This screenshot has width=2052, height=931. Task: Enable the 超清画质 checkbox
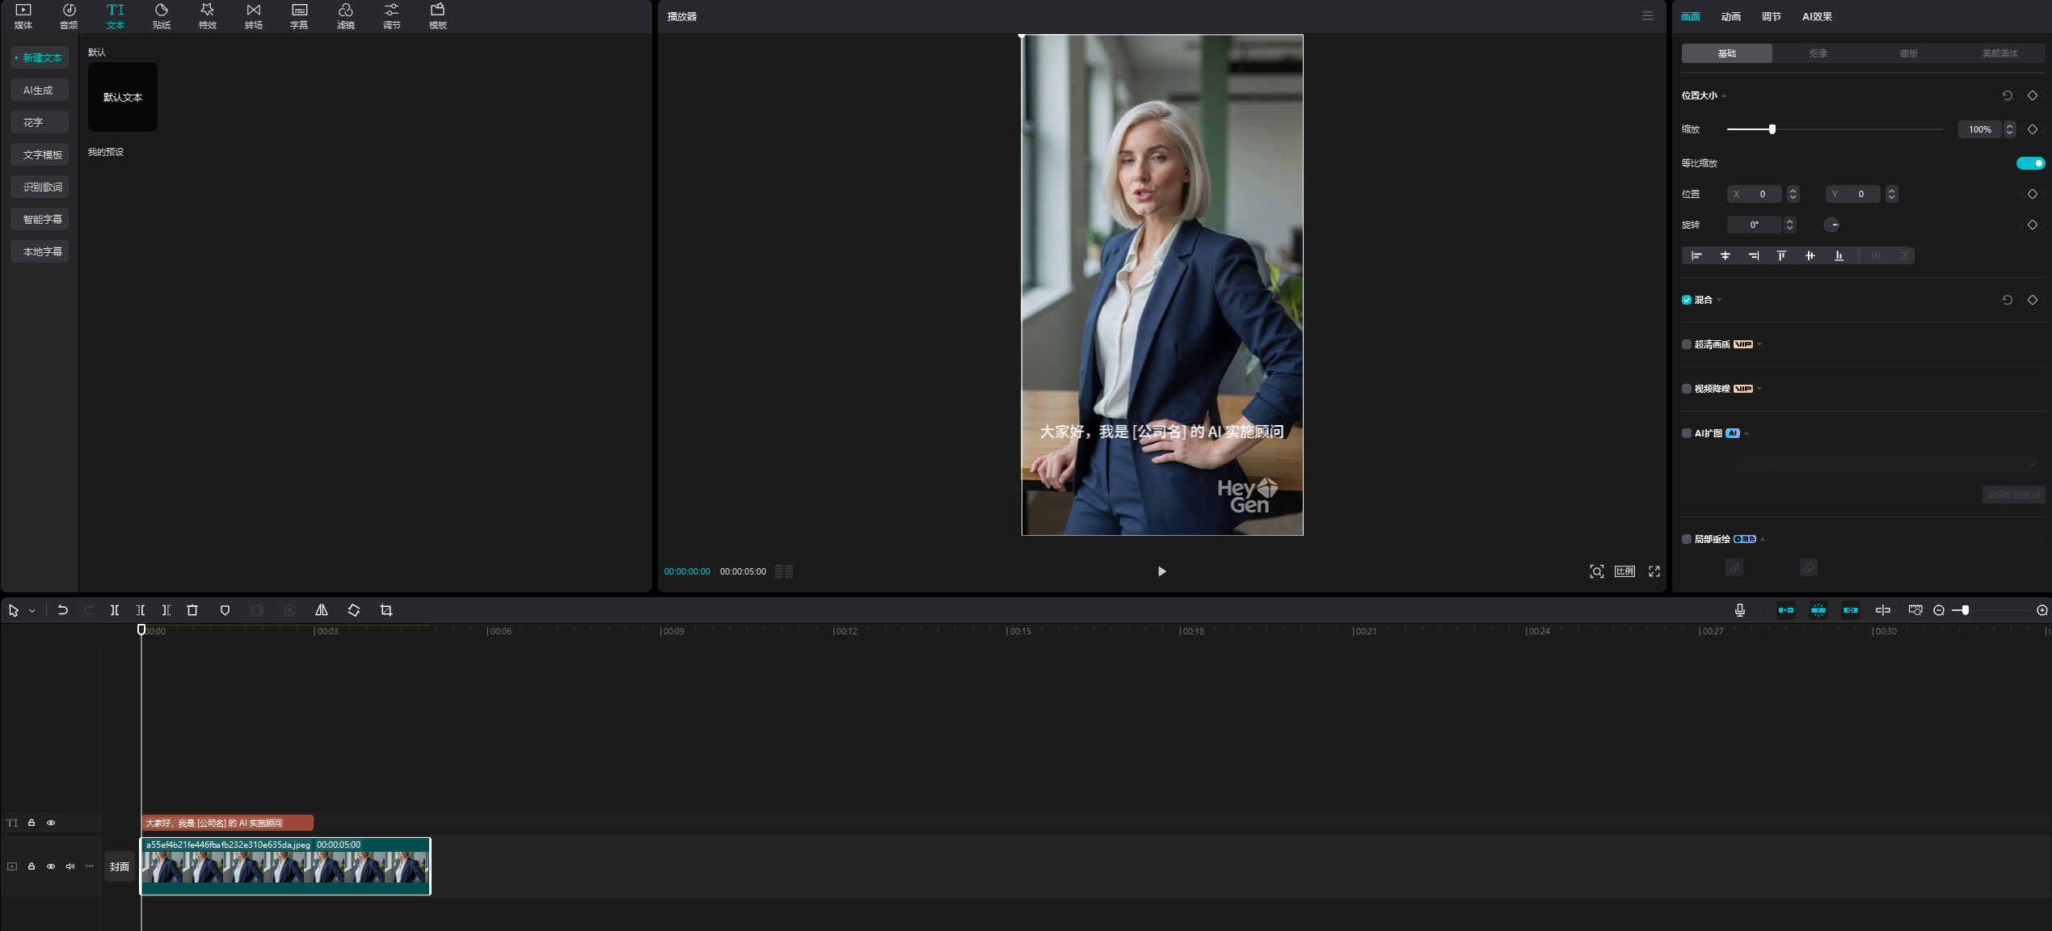point(1687,344)
